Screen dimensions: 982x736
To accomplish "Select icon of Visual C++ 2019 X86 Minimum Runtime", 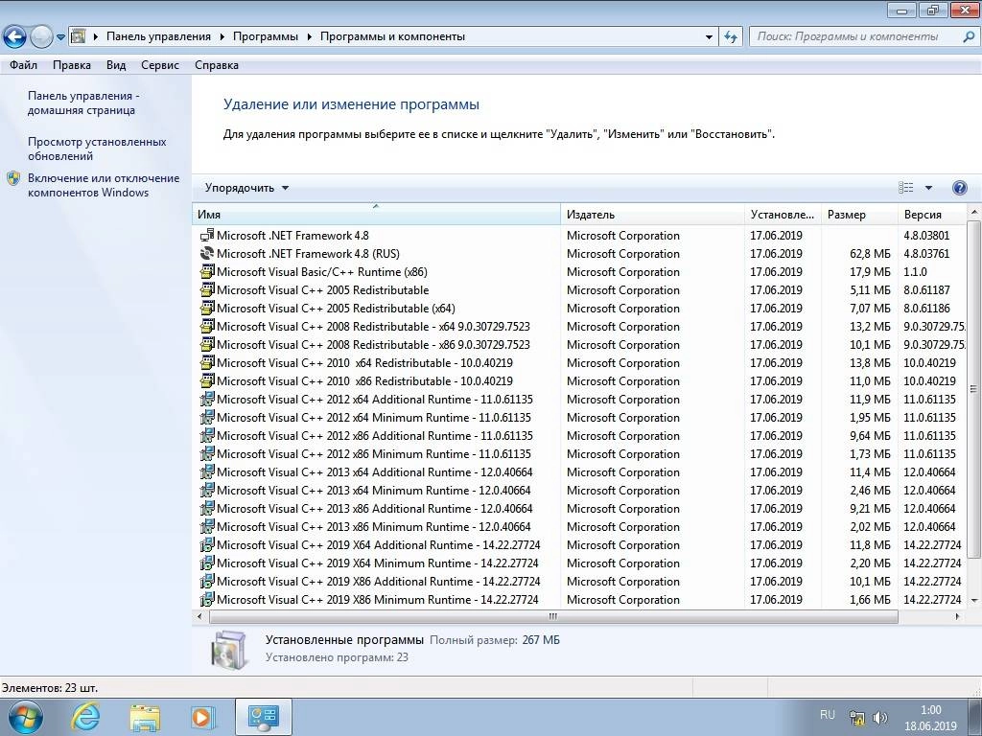I will 207,599.
